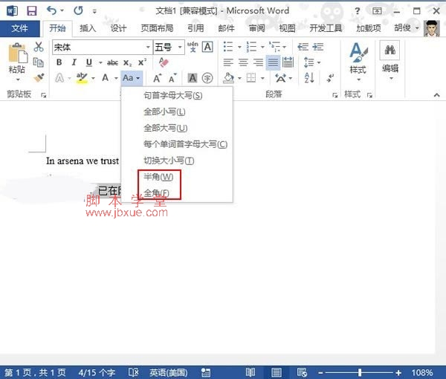The image size is (446, 379).
Task: Open the font size dropdown (五号)
Action: (180, 47)
